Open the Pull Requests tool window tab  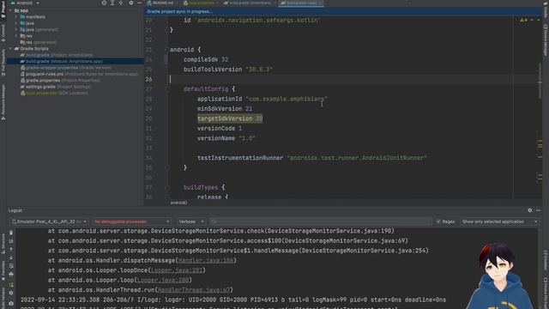click(3, 63)
